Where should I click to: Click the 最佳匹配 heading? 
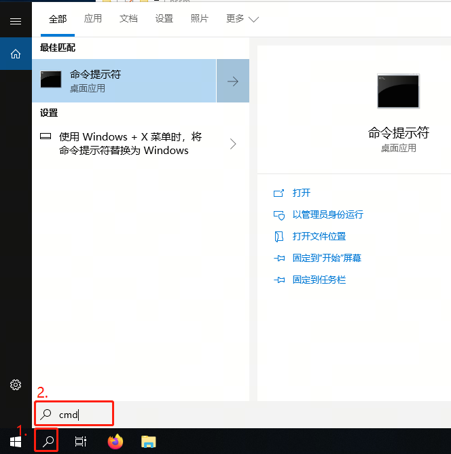tap(58, 48)
